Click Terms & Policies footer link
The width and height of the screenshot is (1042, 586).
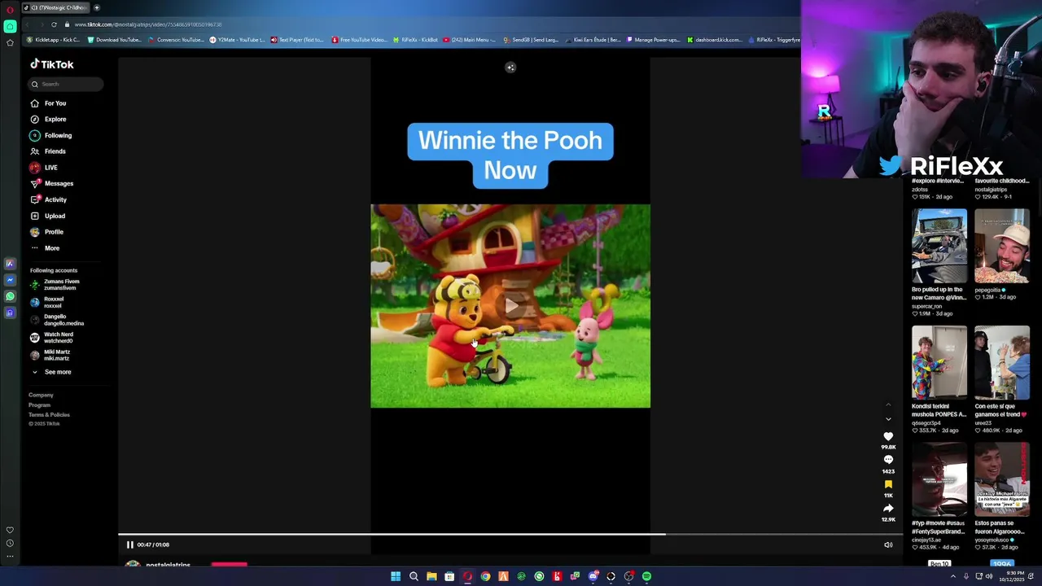coord(49,415)
